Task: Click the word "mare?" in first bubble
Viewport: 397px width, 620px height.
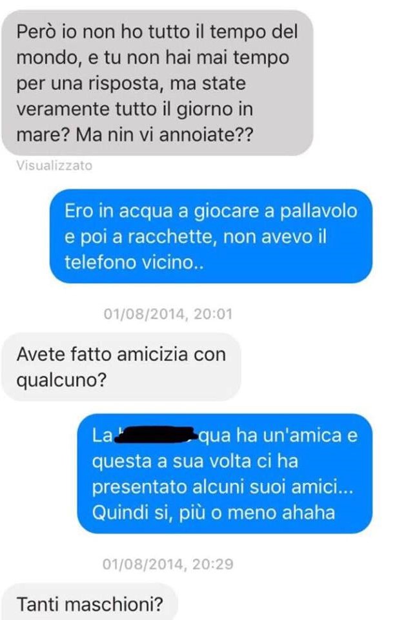Action: (x=43, y=135)
